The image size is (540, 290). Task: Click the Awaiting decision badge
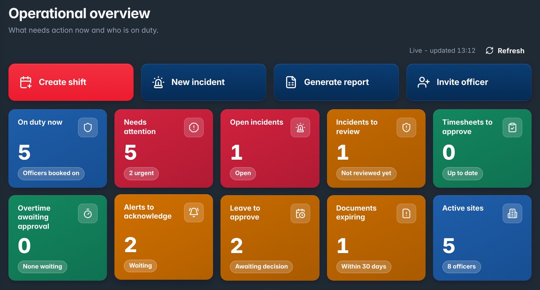(x=262, y=266)
